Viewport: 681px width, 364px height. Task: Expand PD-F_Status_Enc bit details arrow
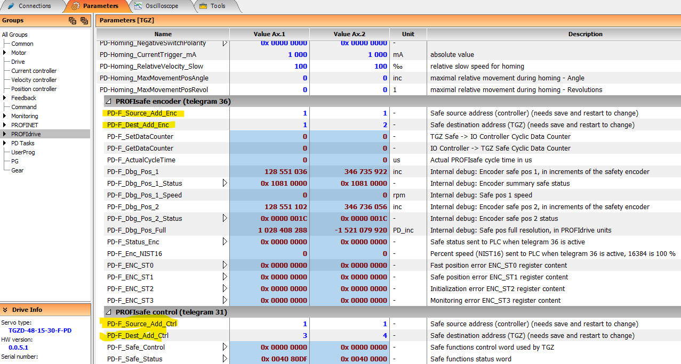coord(225,242)
